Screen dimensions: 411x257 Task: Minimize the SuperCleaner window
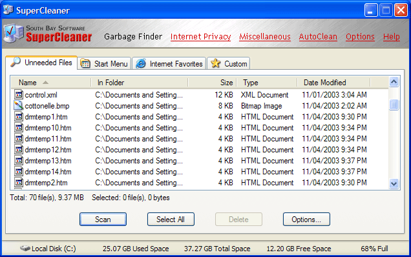(x=371, y=10)
